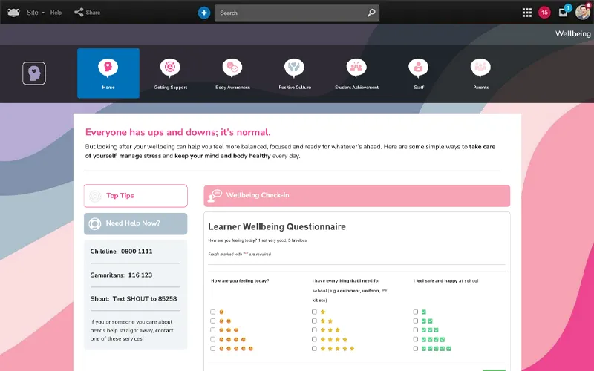Open the Getting Support tab
Viewport: 594px width, 371px height.
[171, 74]
